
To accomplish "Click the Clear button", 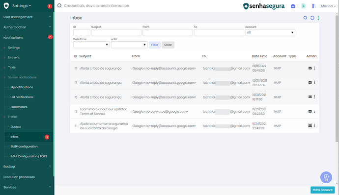I will (x=168, y=45).
